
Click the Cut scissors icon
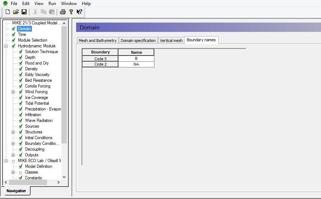point(35,12)
